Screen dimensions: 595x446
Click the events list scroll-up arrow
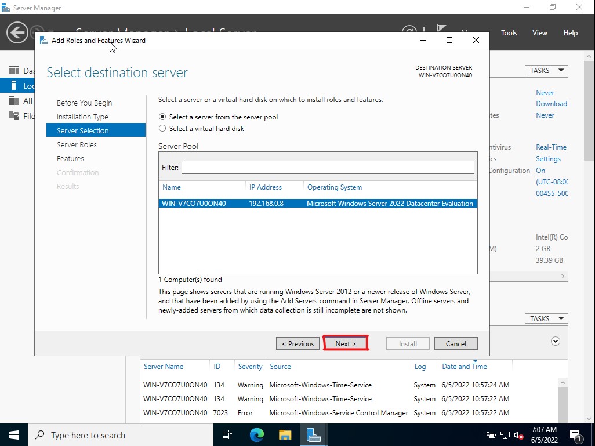point(563,383)
